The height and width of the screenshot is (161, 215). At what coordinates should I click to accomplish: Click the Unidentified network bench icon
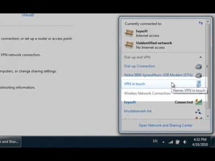point(129,45)
